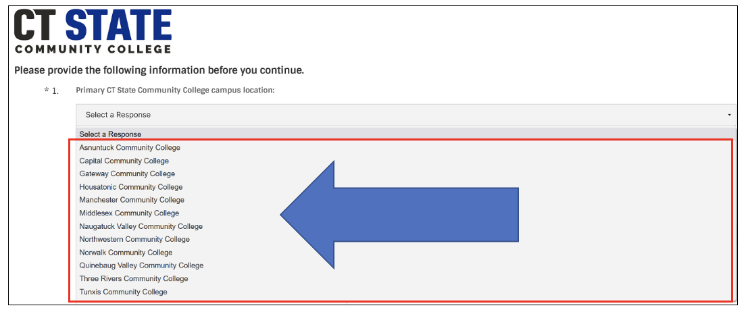750x312 pixels.
Task: Click the campus location question label
Action: (175, 90)
